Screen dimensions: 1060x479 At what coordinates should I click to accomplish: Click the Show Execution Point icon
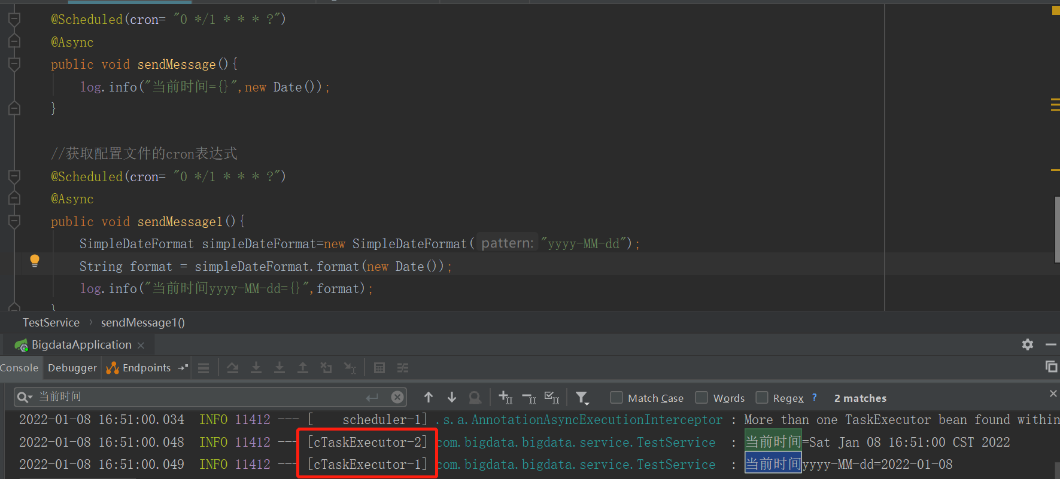pyautogui.click(x=204, y=368)
